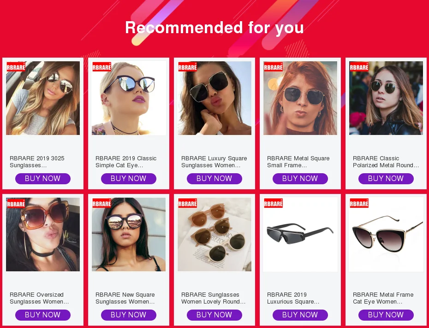
Task: Click BUY NOW under RBRARE 2019 3025 Sunglasses
Action: [43, 178]
